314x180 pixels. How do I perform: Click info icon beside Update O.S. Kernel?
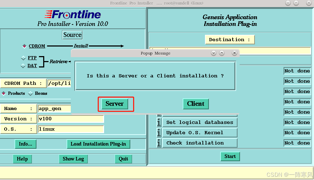[x=159, y=132]
